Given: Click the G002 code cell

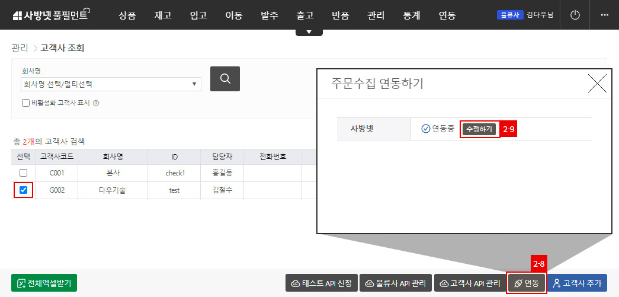Looking at the screenshot, I should tap(57, 190).
